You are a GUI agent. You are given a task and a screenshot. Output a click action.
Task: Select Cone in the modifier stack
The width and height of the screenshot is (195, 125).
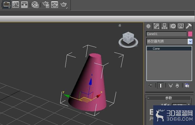(x=169, y=49)
